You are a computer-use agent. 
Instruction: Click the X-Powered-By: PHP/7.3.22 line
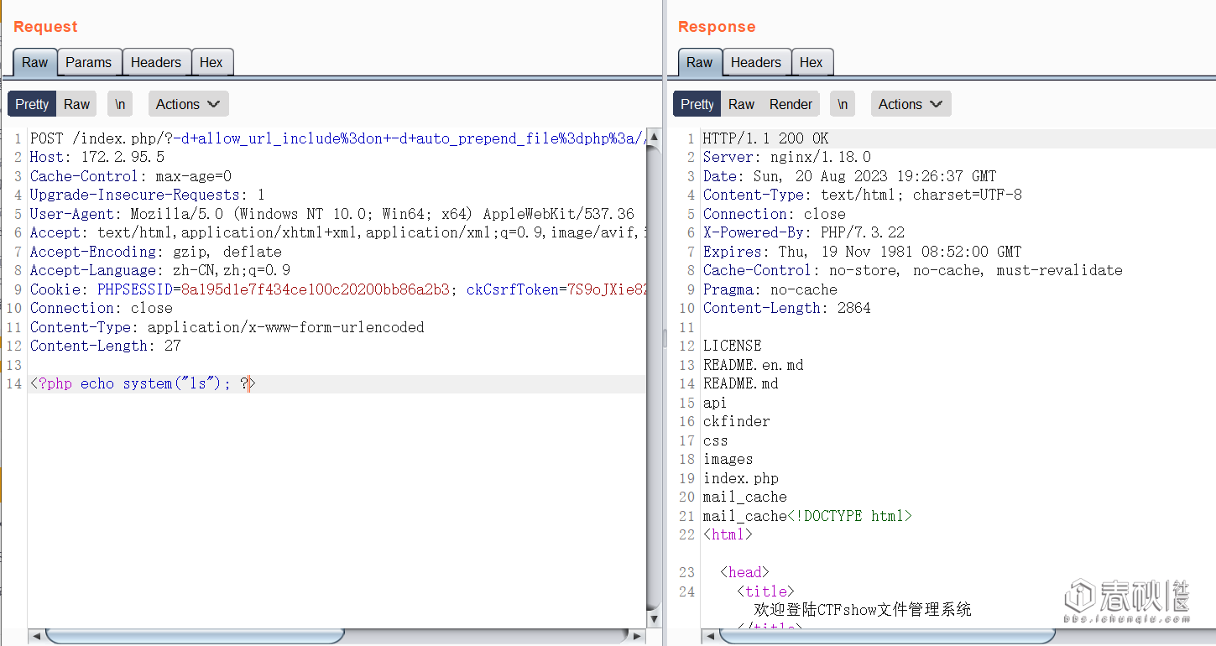click(x=804, y=232)
